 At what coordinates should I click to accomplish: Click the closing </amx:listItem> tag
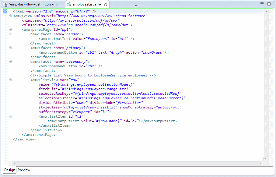tap(54, 126)
